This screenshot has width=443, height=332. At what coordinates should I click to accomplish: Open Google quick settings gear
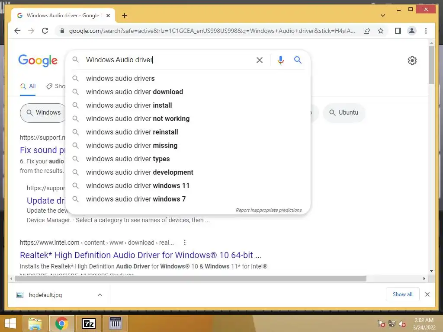pos(412,60)
